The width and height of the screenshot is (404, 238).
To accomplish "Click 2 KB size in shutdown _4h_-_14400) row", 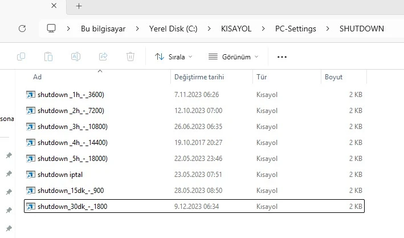I will 356,143.
